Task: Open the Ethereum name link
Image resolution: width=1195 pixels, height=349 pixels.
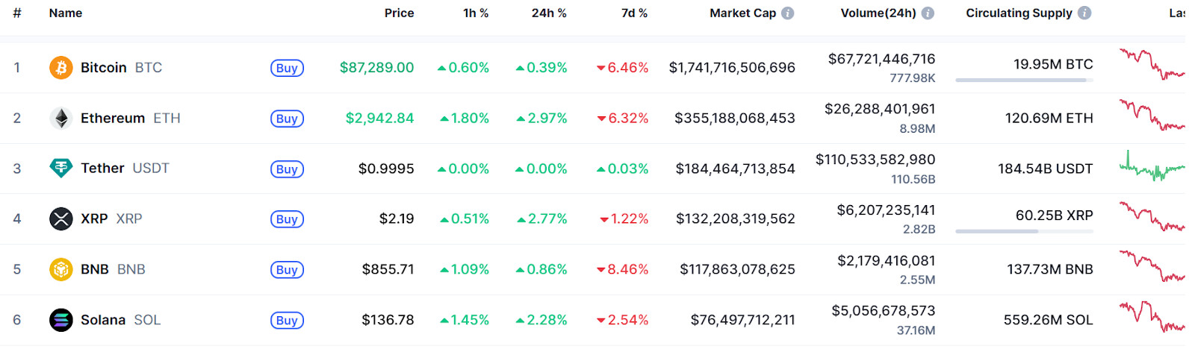Action: [113, 119]
